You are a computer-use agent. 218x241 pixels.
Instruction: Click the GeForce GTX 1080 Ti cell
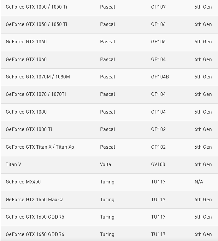(29, 129)
